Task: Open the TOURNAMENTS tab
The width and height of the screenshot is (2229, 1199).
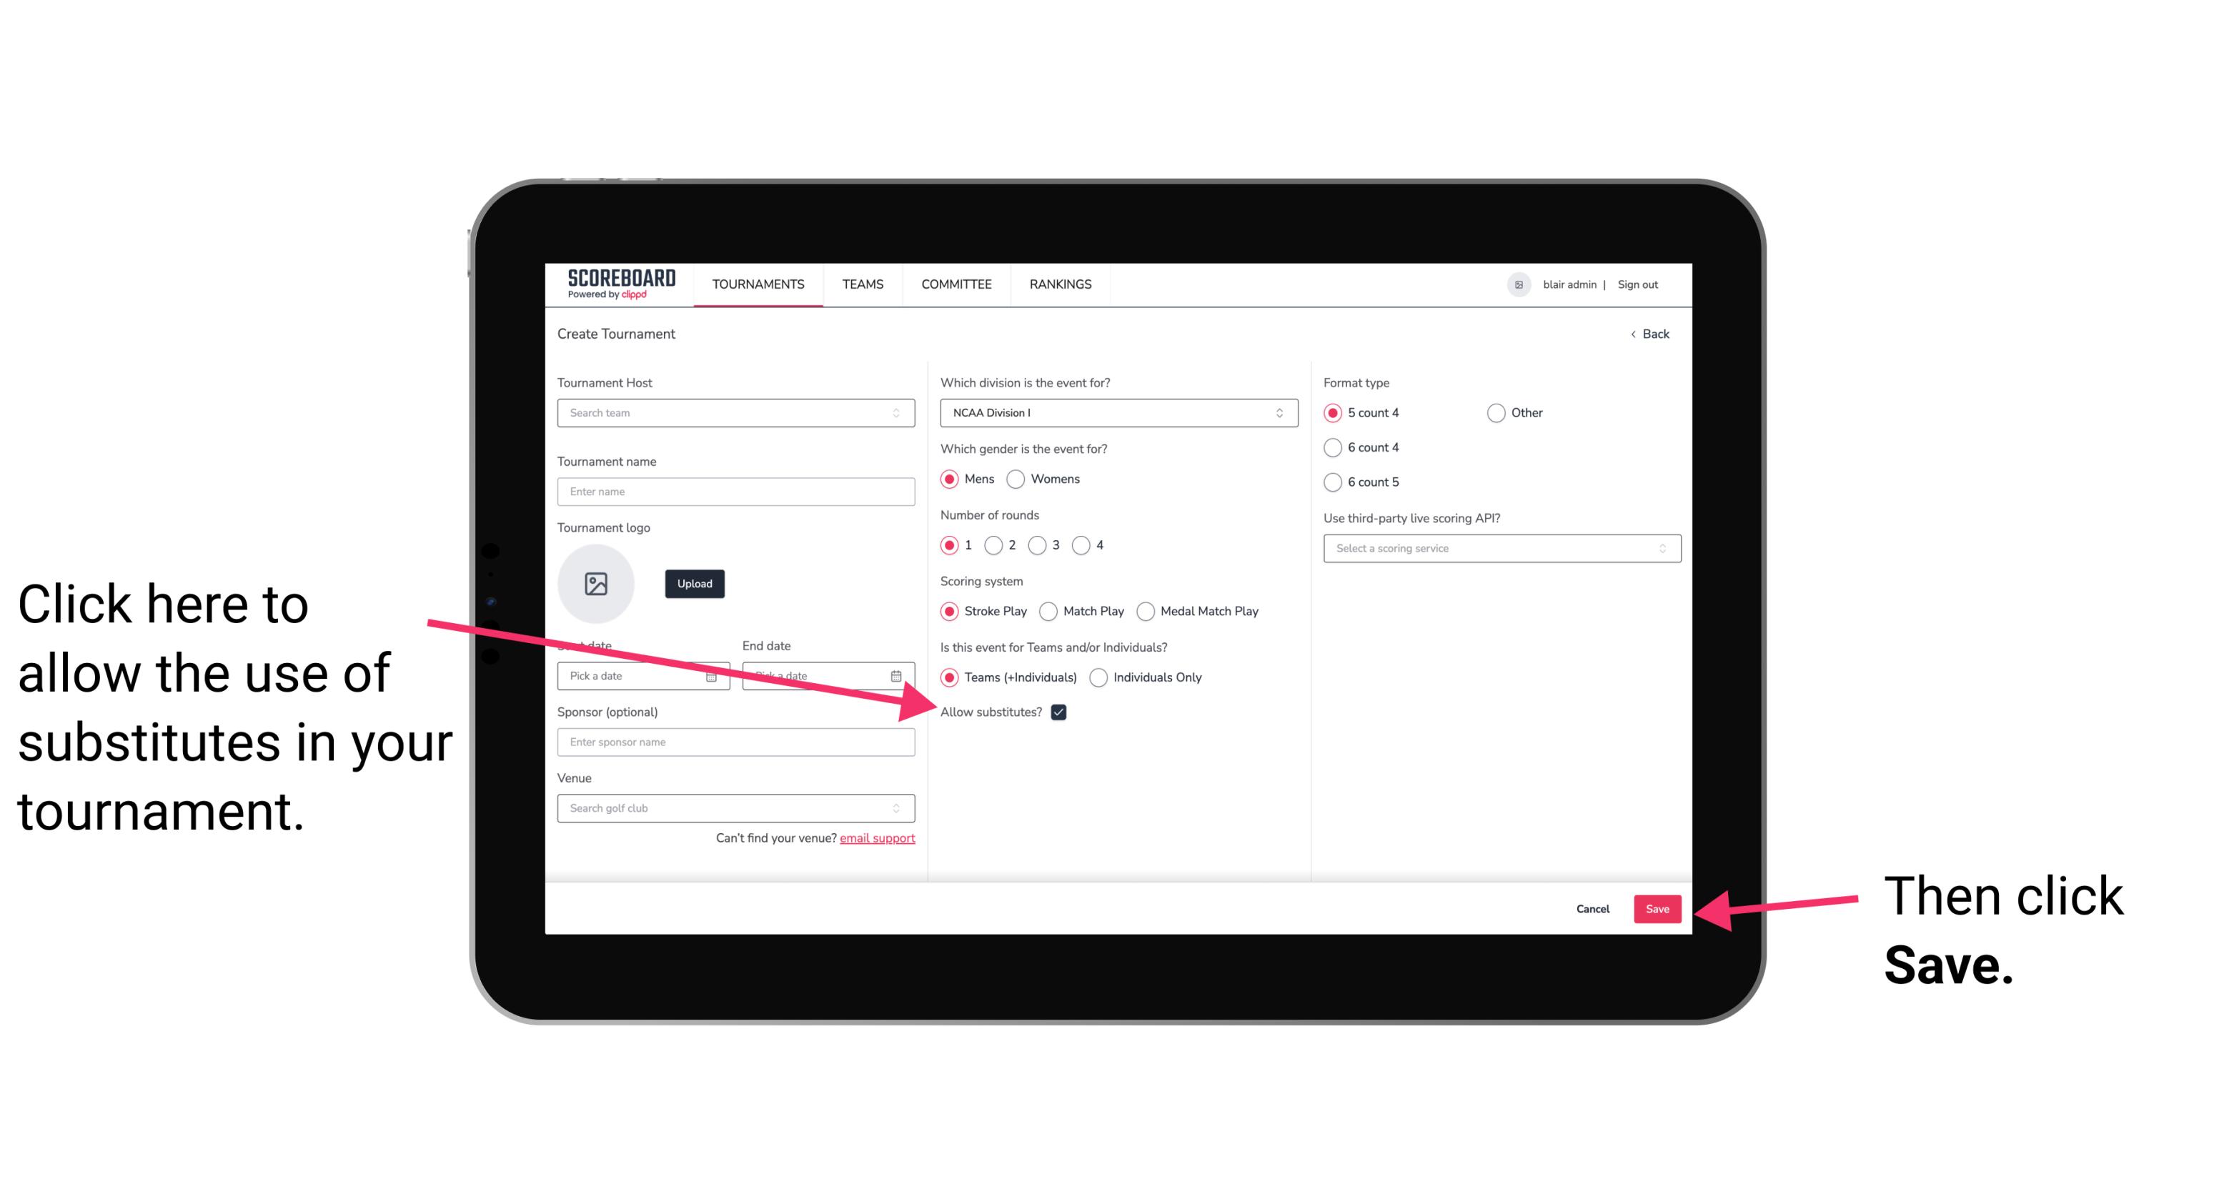Action: [x=758, y=284]
